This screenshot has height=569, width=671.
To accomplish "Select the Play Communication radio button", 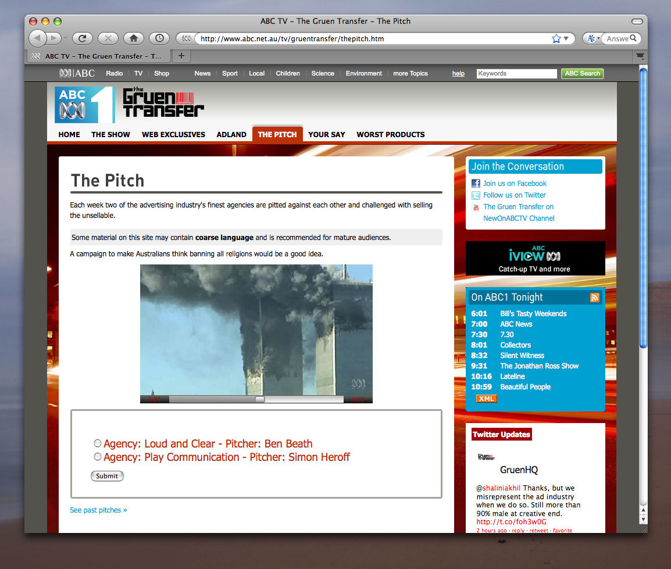I will tap(98, 456).
